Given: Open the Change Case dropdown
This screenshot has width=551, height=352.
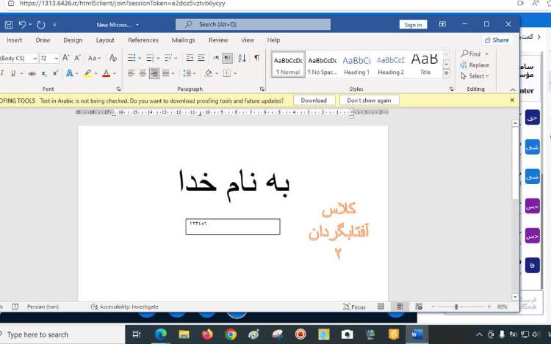Looking at the screenshot, I should [94, 58].
